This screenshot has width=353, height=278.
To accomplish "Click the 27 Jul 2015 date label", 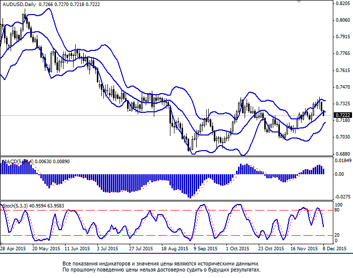I will tap(141, 249).
